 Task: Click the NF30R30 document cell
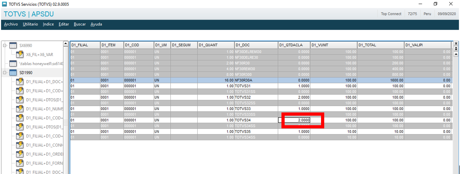tap(256, 63)
